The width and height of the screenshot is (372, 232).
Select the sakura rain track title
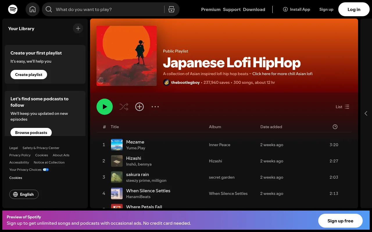(x=137, y=174)
